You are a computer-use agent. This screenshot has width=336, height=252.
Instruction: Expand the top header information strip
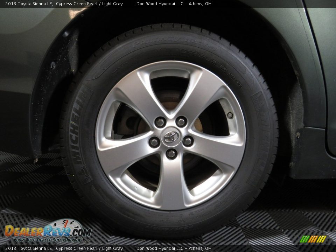tap(168, 3)
